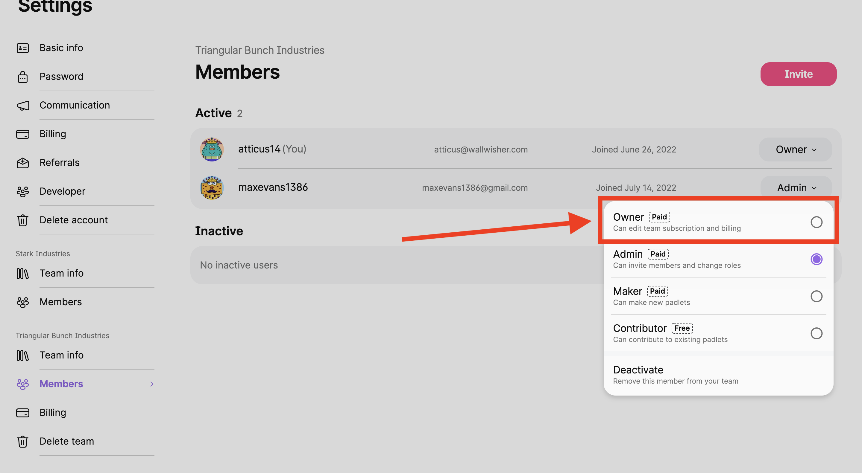
Task: Open Delete team page
Action: tap(66, 442)
